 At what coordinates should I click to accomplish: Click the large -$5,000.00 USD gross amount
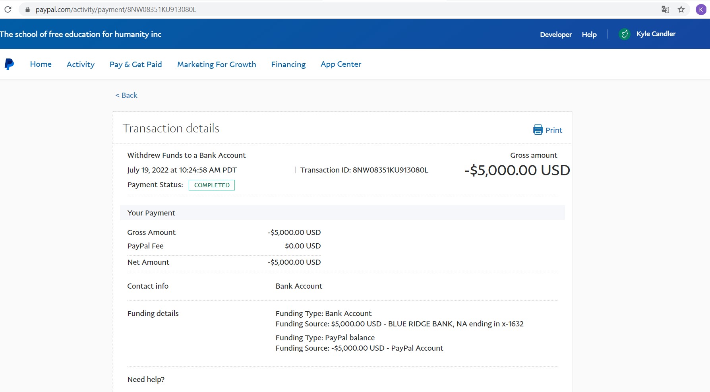[517, 170]
